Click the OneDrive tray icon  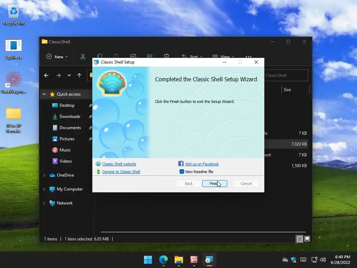click(x=285, y=260)
